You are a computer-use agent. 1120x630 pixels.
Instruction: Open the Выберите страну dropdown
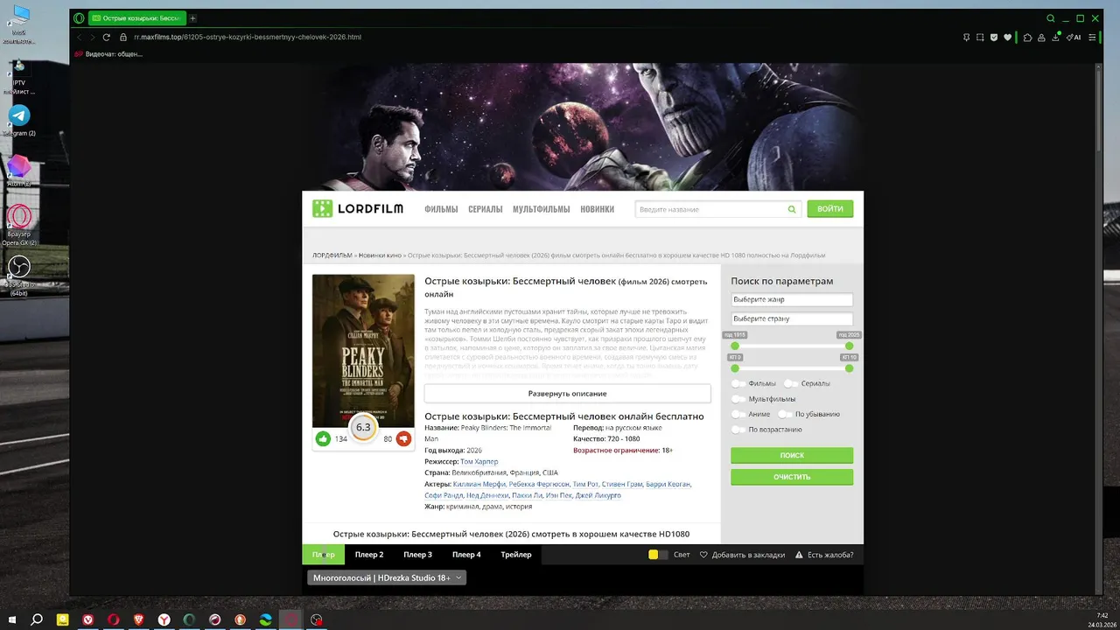click(x=792, y=318)
